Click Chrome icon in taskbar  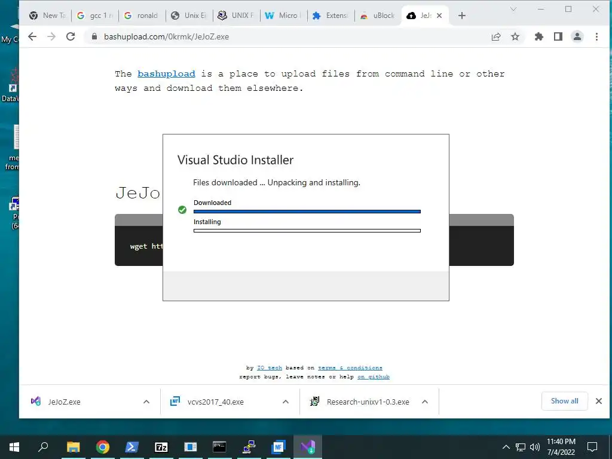coord(103,447)
